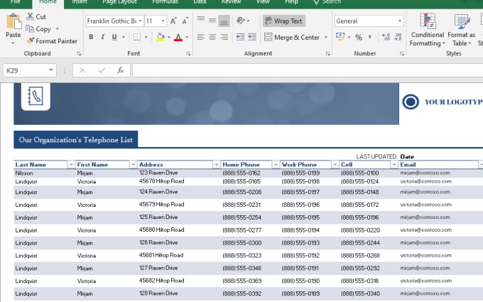Switch to the Review tab

232,2
